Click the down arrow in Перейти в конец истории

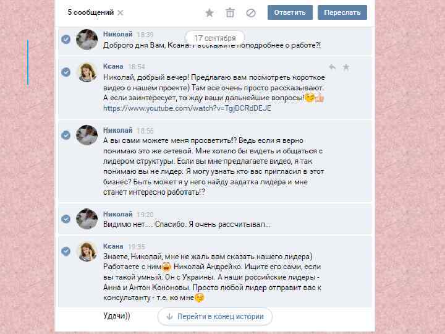[x=169, y=317]
